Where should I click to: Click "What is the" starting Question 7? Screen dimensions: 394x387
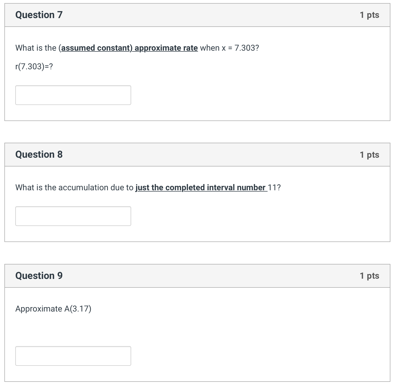[36, 48]
